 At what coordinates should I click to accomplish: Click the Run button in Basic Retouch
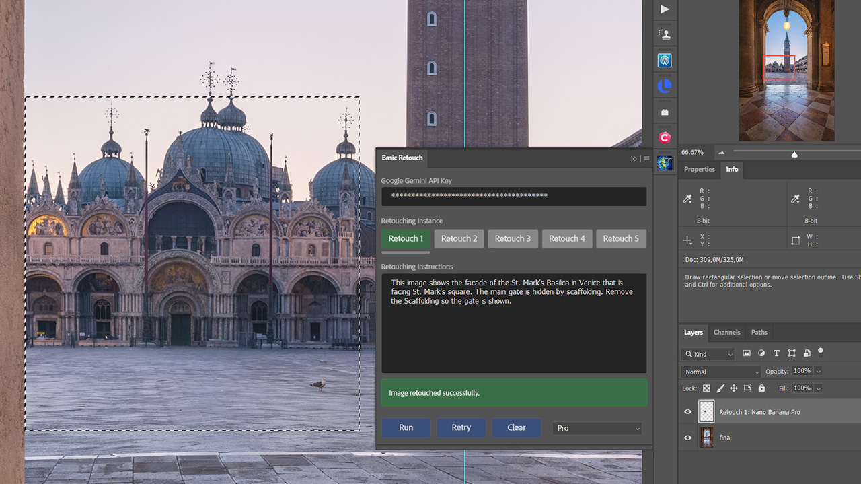[406, 428]
